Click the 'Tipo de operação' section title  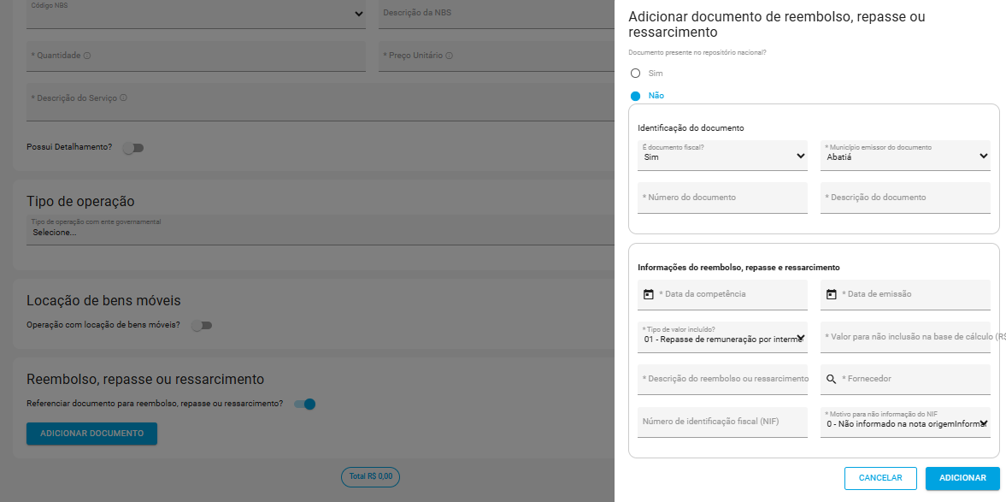(x=81, y=202)
